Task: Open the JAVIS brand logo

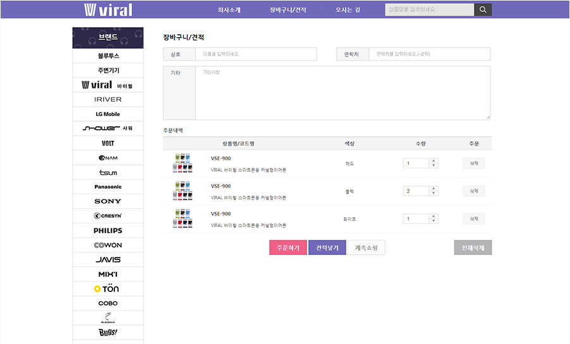Action: pos(108,259)
